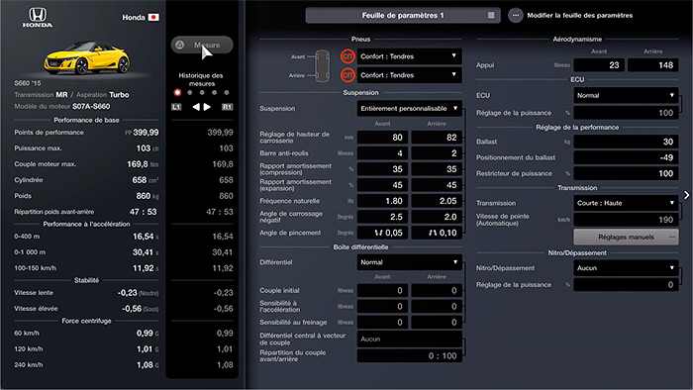This screenshot has height=390, width=693.
Task: Select the third measurement history dot
Action: click(x=202, y=93)
